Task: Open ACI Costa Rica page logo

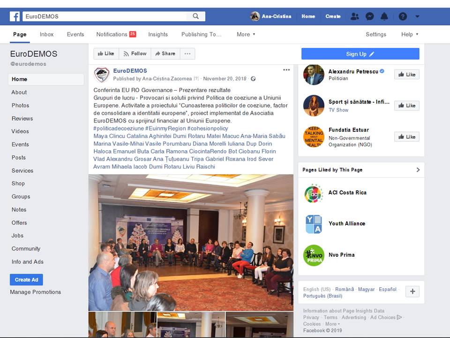Action: [x=314, y=193]
